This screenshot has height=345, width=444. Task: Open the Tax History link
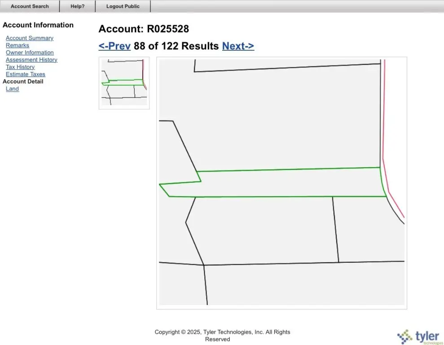(20, 67)
